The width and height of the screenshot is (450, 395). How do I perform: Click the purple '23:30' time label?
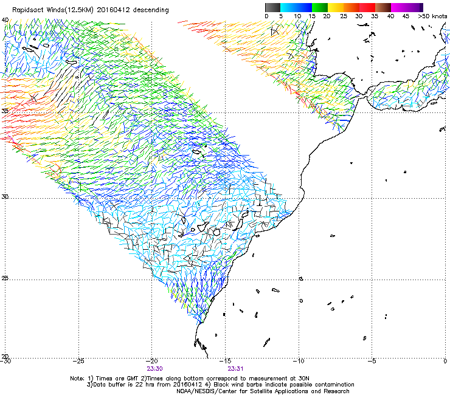[154, 369]
